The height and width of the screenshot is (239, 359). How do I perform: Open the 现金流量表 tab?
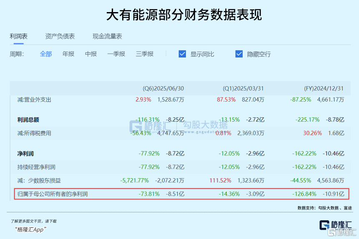click(107, 37)
